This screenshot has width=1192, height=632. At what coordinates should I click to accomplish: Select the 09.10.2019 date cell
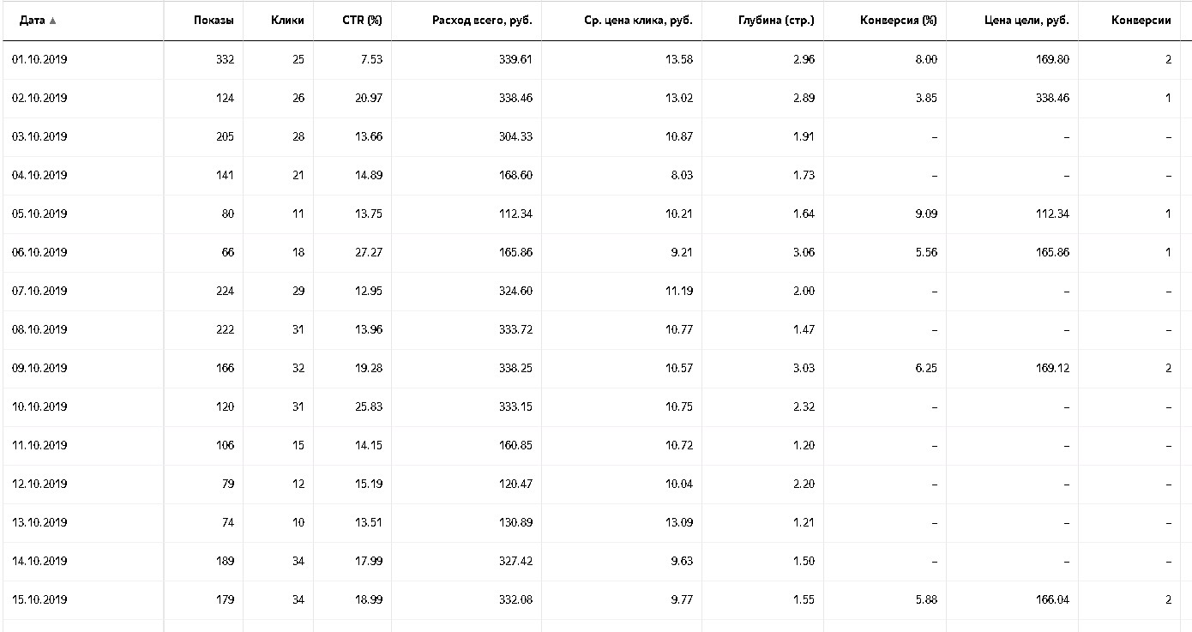coord(39,368)
